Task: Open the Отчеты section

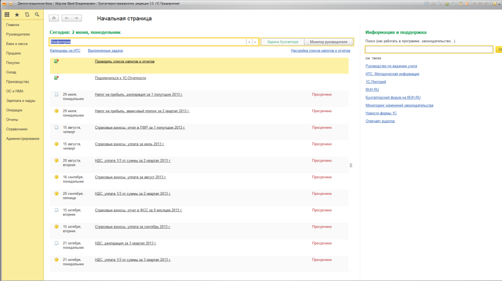Action: point(12,119)
